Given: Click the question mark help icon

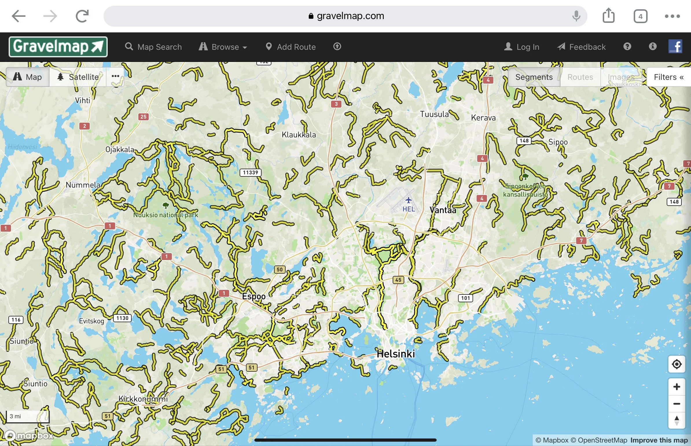Looking at the screenshot, I should pos(627,47).
